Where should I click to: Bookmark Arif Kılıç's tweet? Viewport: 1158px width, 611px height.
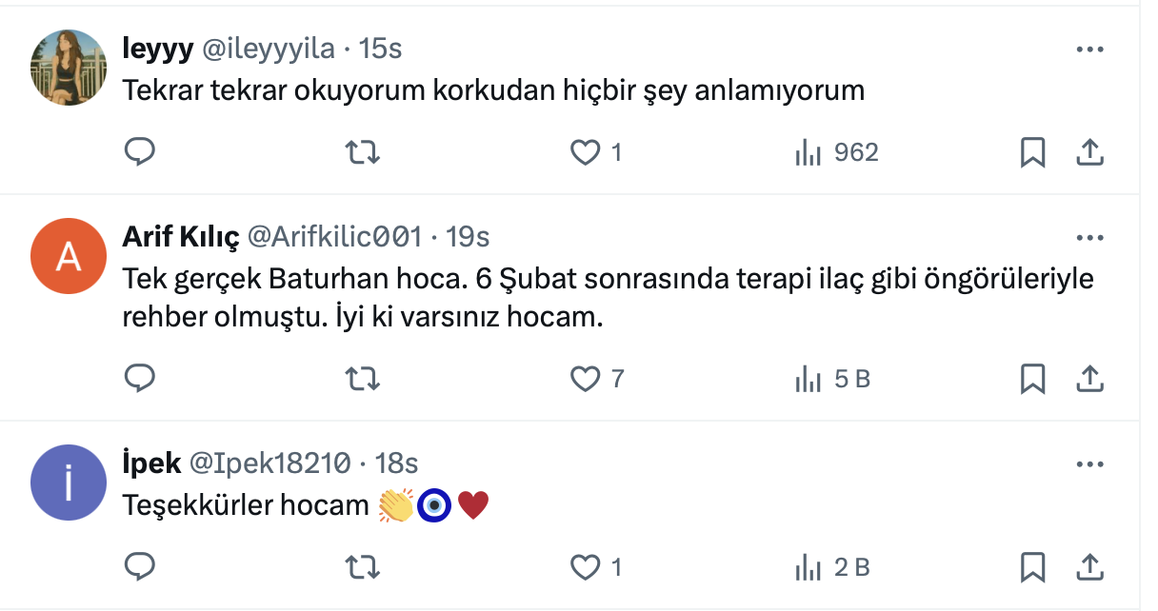pos(1032,379)
